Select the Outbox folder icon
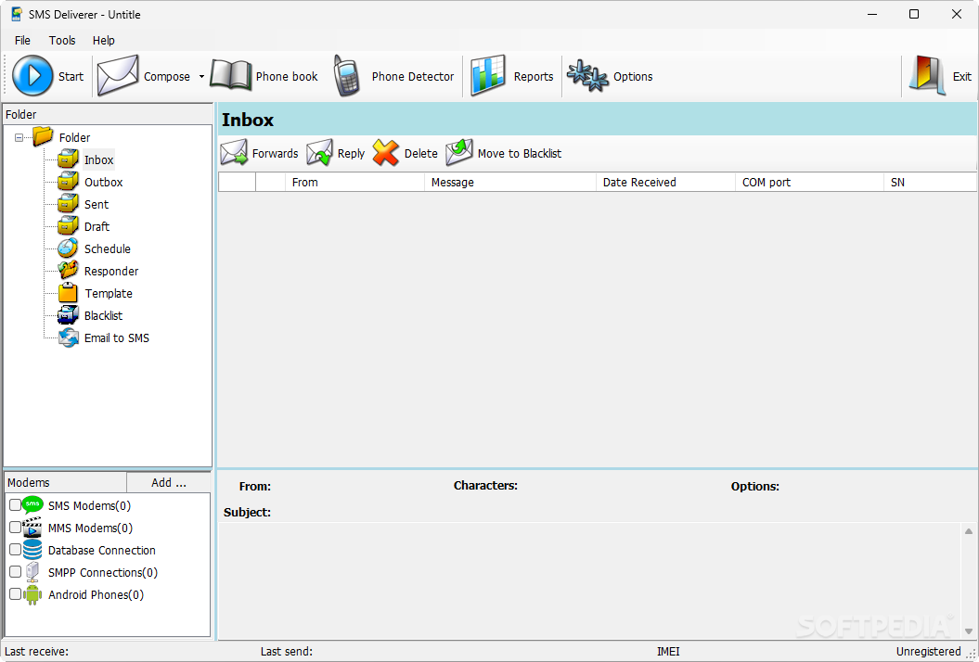The height and width of the screenshot is (662, 979). click(x=68, y=182)
